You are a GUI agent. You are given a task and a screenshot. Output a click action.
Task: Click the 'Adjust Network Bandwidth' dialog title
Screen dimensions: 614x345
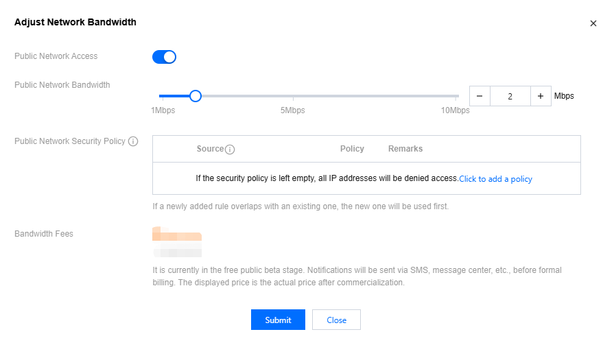click(75, 22)
